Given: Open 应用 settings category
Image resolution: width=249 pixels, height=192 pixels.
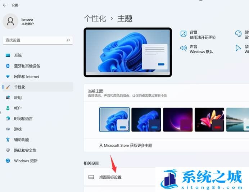Looking at the screenshot, I should pos(38,97).
